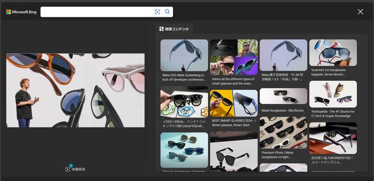Open the teal-background sunglasses thumbnail

(184, 150)
